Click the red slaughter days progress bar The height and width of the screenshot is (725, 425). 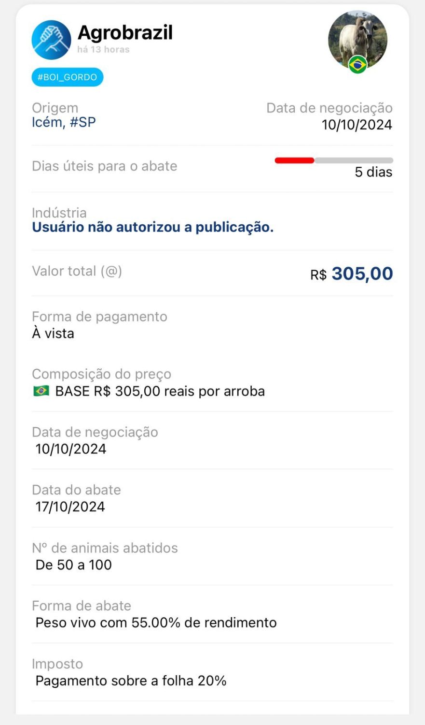tap(294, 160)
